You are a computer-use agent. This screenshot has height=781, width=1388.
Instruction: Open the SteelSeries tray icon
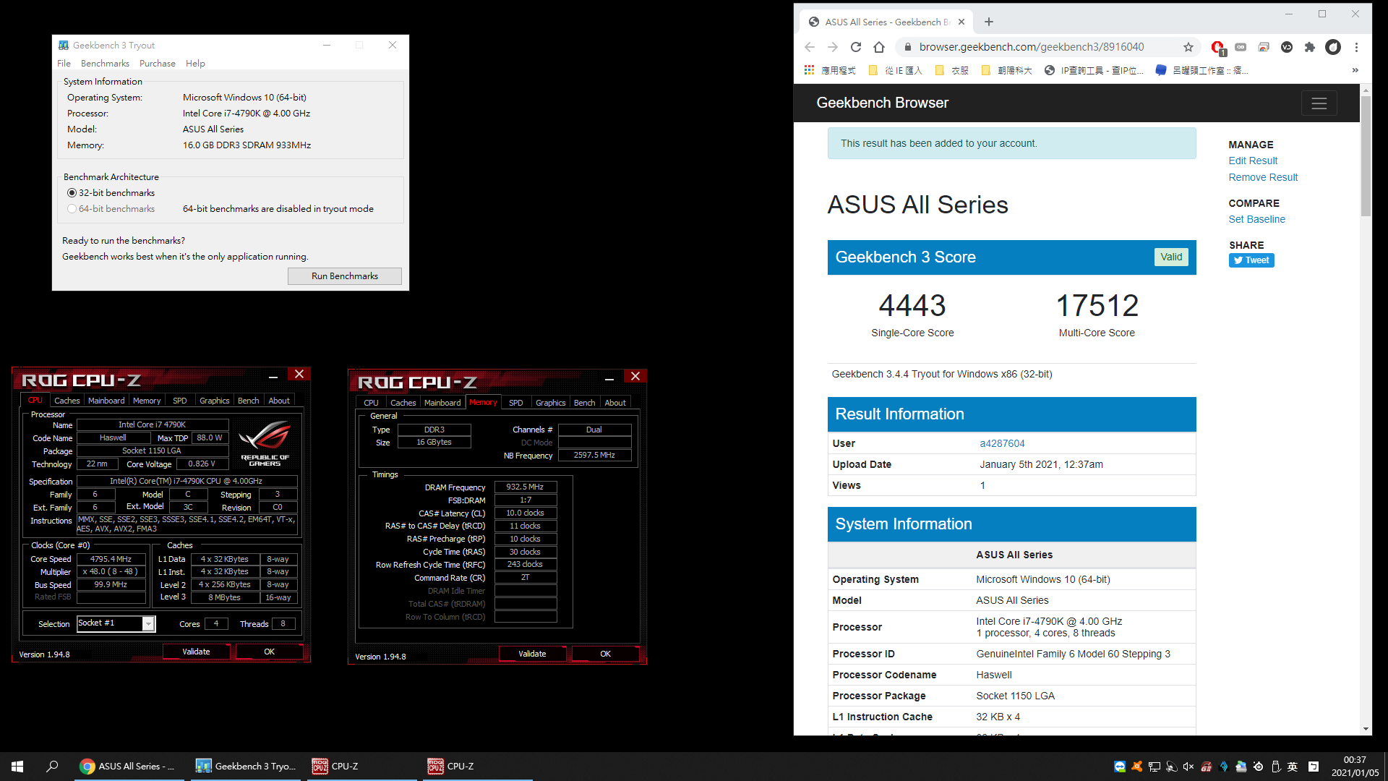(x=1259, y=767)
